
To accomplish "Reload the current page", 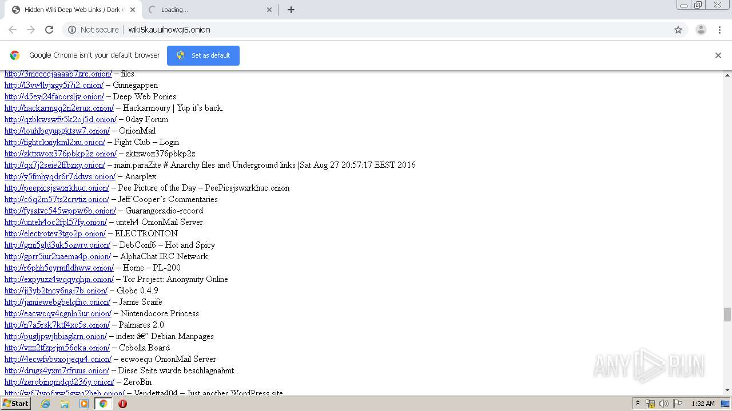I will (x=49, y=30).
